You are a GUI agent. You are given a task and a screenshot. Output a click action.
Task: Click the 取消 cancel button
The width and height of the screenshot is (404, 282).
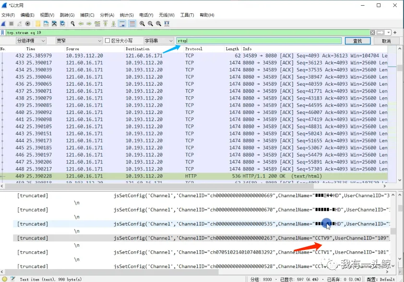pyautogui.click(x=388, y=40)
